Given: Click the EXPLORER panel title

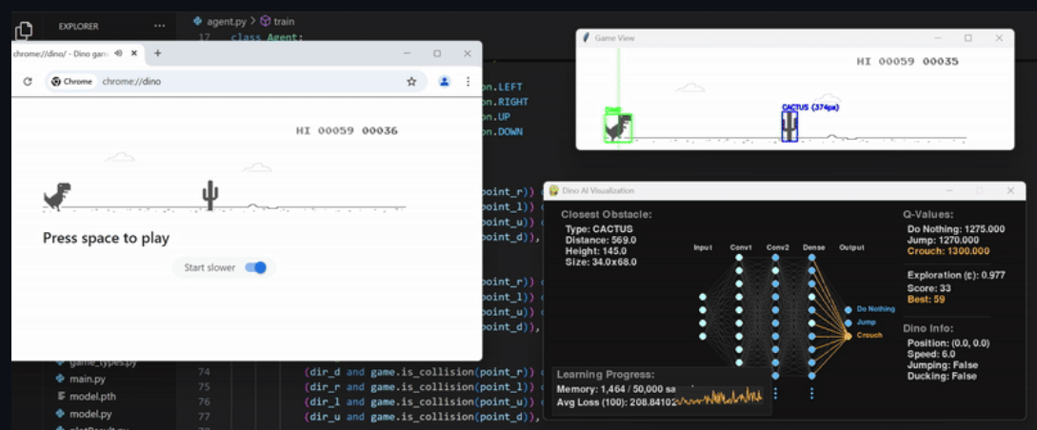Looking at the screenshot, I should tap(79, 27).
